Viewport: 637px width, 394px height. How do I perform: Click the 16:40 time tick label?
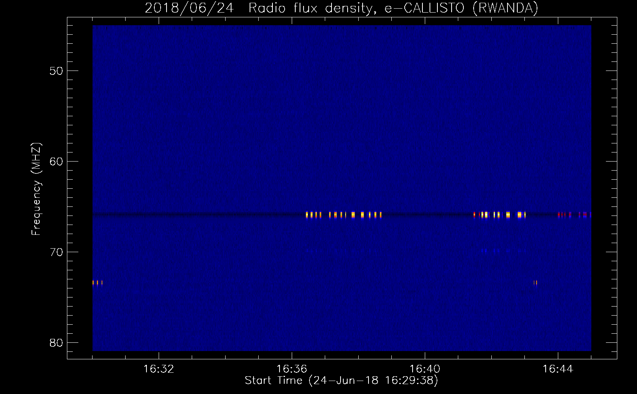[425, 369]
